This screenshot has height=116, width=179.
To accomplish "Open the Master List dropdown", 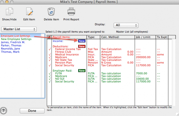I will click(19, 29).
